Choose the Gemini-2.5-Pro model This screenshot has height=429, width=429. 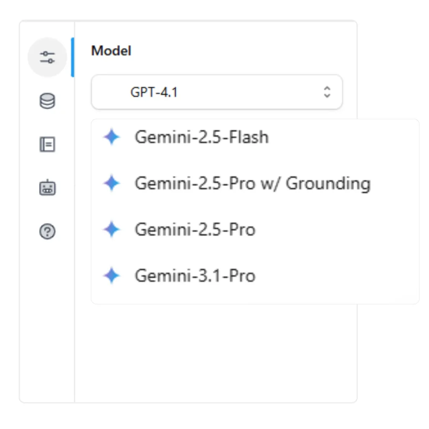[x=195, y=229]
